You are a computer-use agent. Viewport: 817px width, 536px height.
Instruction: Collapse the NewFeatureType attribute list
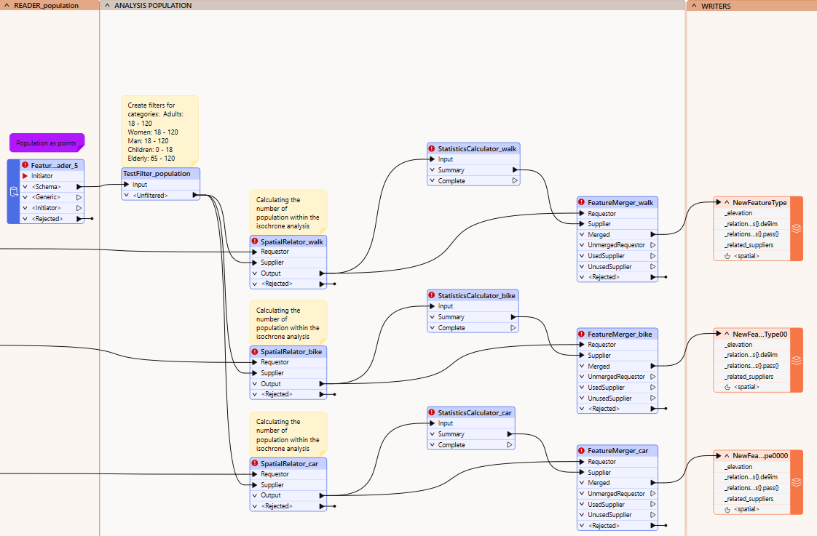[x=727, y=202]
